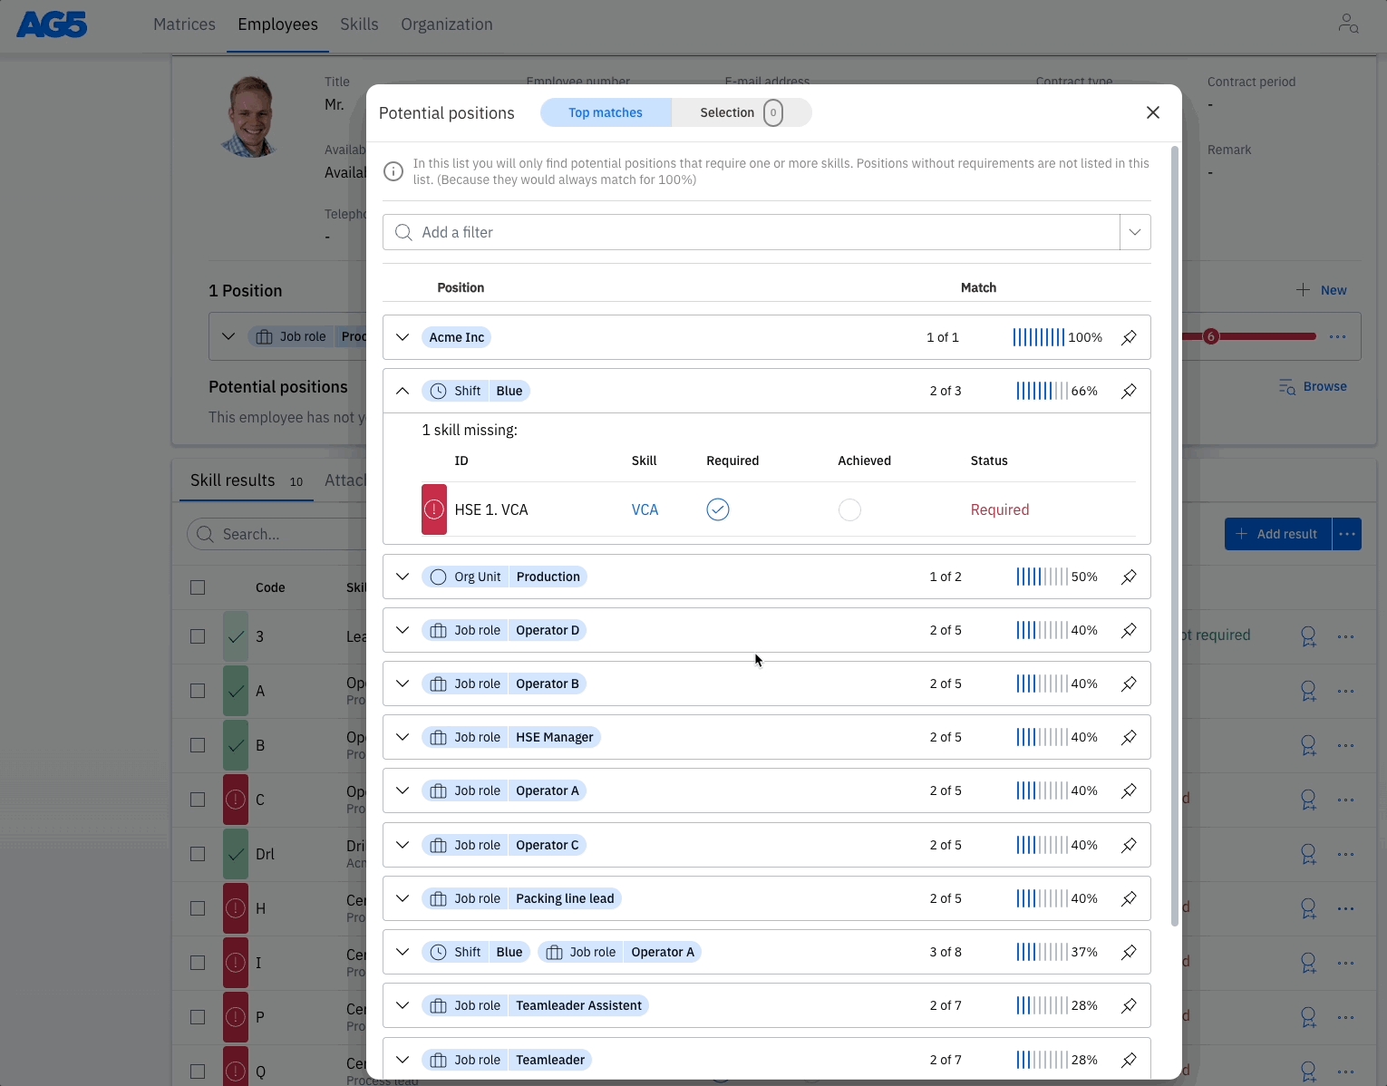
Task: Pin the Acme Inc position
Action: (1129, 337)
